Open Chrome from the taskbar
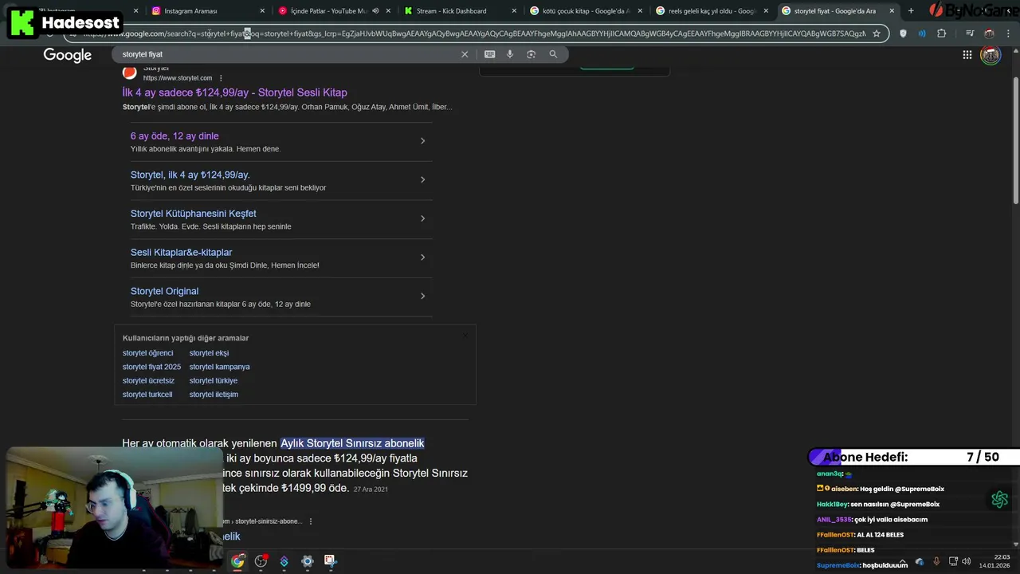 tap(237, 561)
